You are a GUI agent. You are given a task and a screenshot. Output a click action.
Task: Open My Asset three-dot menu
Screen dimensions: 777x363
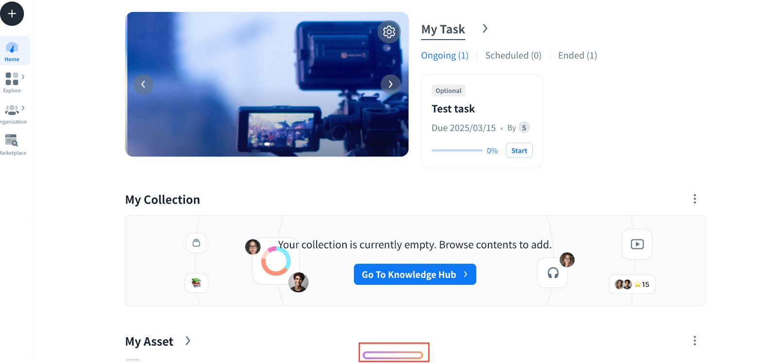click(x=694, y=341)
